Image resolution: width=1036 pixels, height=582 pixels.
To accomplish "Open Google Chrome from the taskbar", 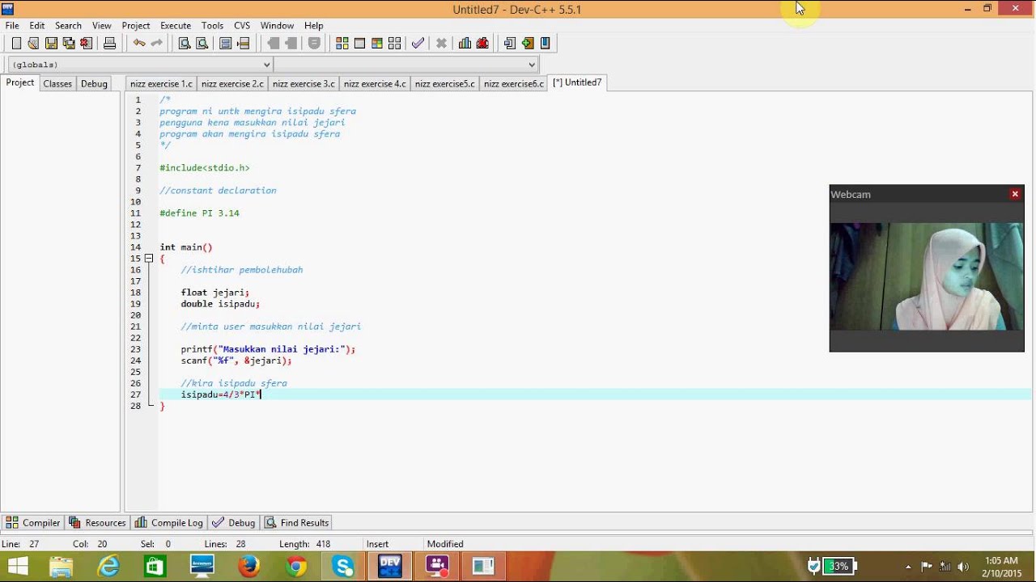I will click(x=296, y=566).
